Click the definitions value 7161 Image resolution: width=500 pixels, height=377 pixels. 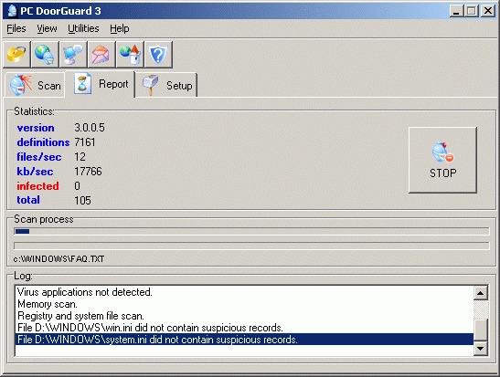tap(85, 142)
